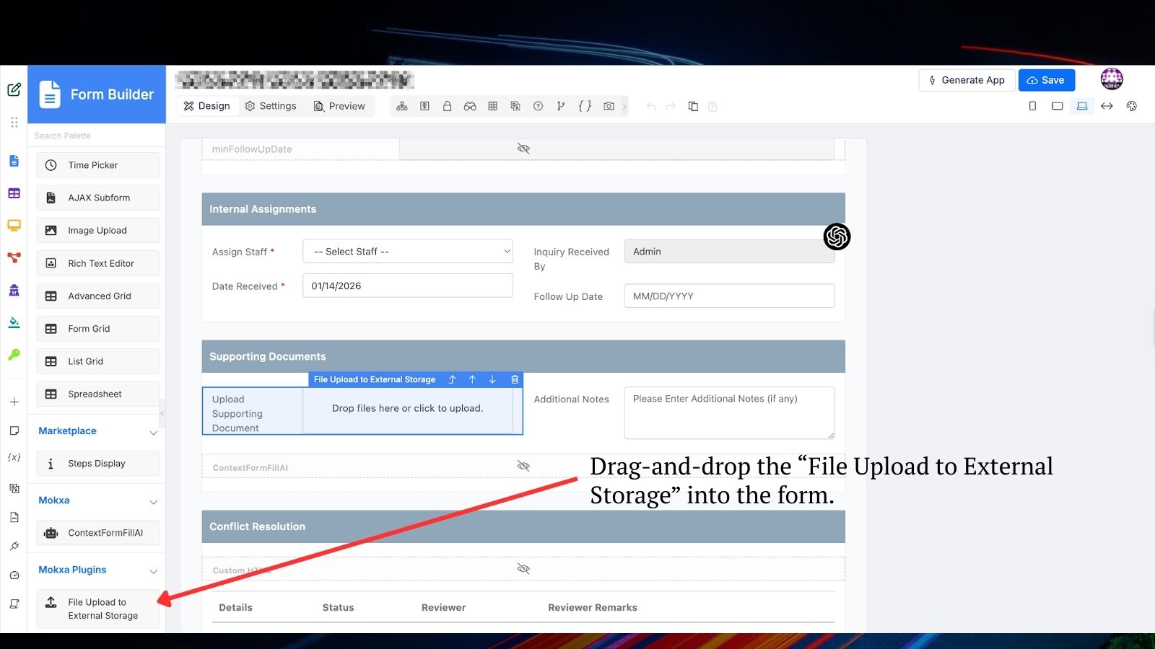Click the curly braces code icon
Viewport: 1155px width, 649px height.
coord(585,106)
